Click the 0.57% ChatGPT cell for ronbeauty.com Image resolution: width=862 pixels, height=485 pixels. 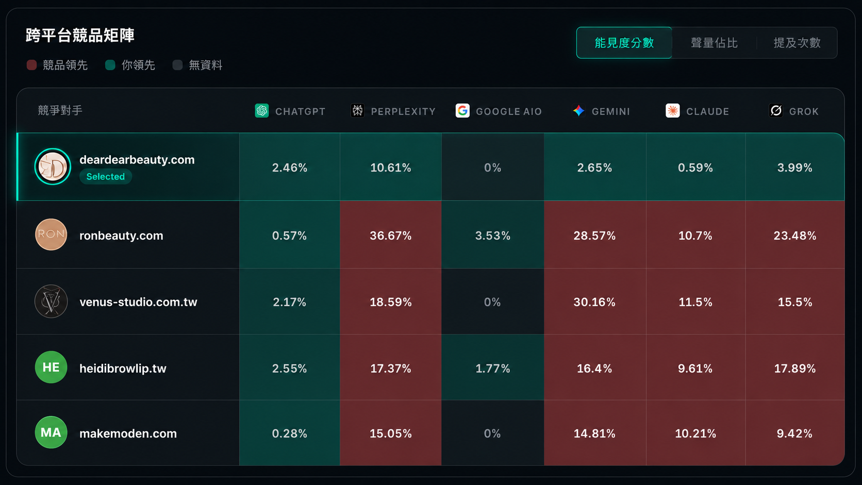(x=290, y=235)
